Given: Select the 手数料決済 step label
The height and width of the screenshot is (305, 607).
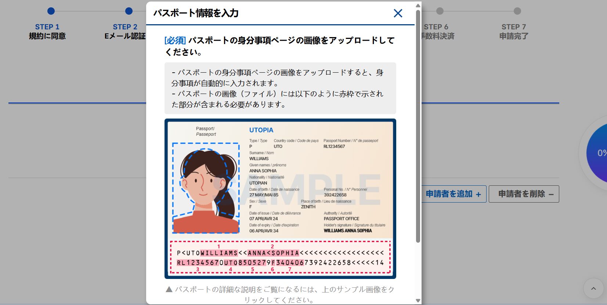Looking at the screenshot, I should [438, 36].
